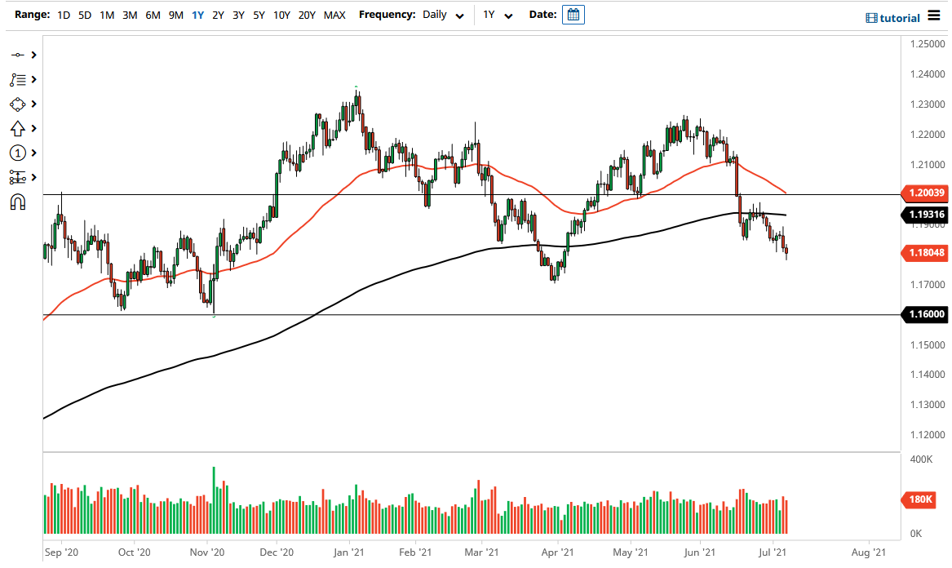
Task: Click the circled number one annotation icon
Action: [17, 153]
